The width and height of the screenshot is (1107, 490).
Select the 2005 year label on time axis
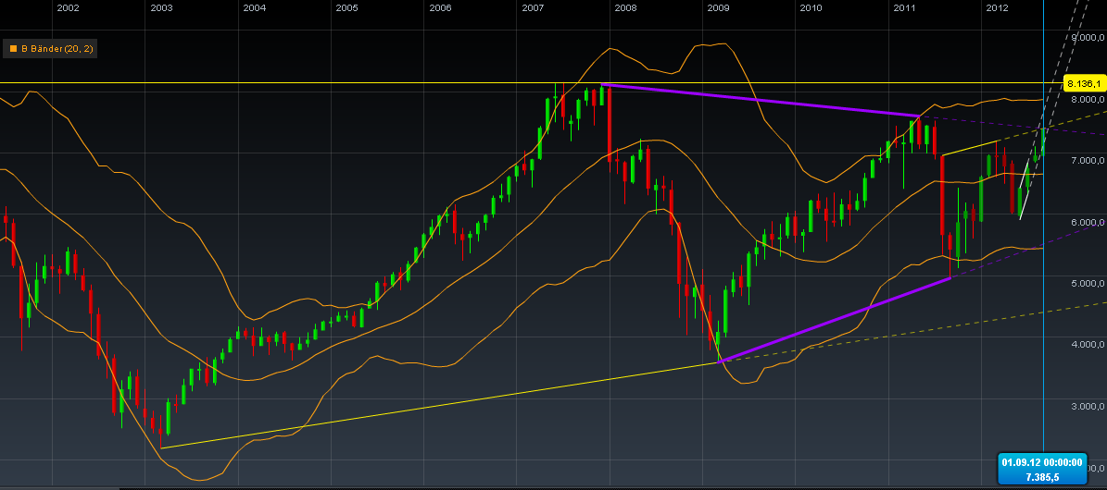[346, 8]
